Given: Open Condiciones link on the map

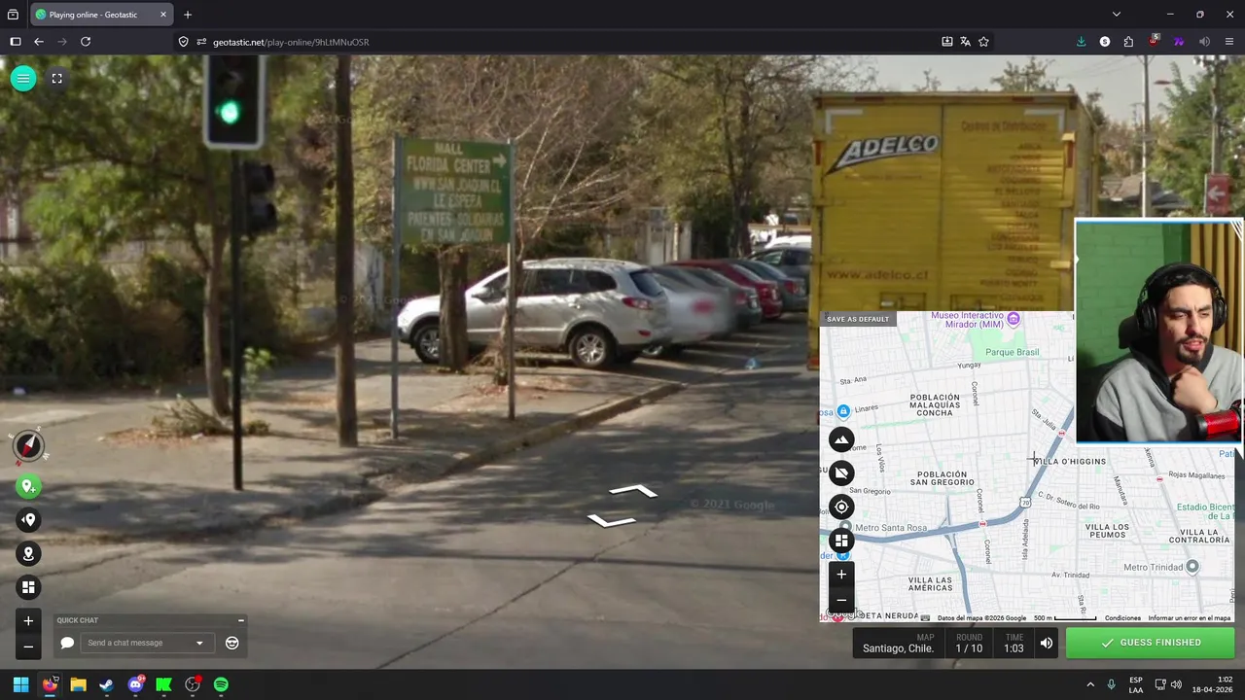Looking at the screenshot, I should 1122,618.
